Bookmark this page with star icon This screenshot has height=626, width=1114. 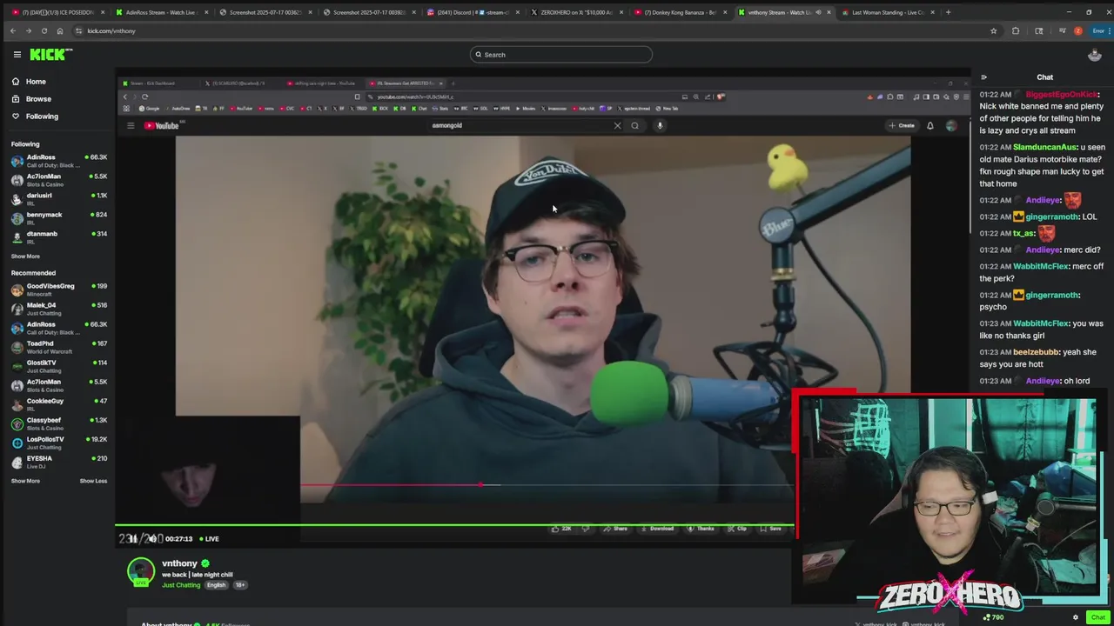pos(993,30)
